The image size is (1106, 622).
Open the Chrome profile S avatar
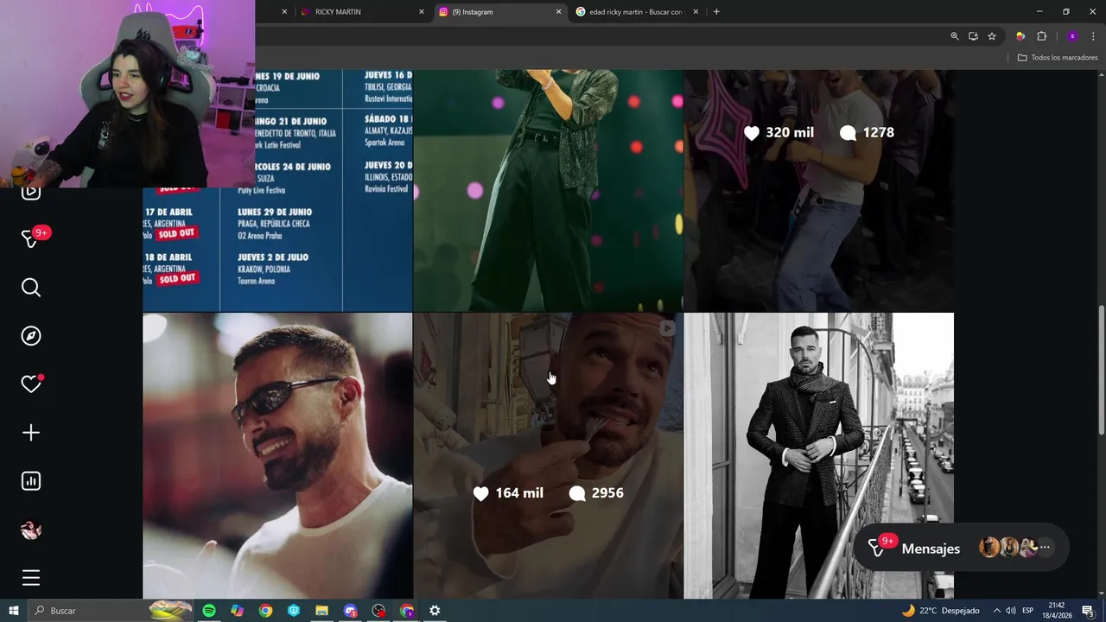[x=1072, y=36]
